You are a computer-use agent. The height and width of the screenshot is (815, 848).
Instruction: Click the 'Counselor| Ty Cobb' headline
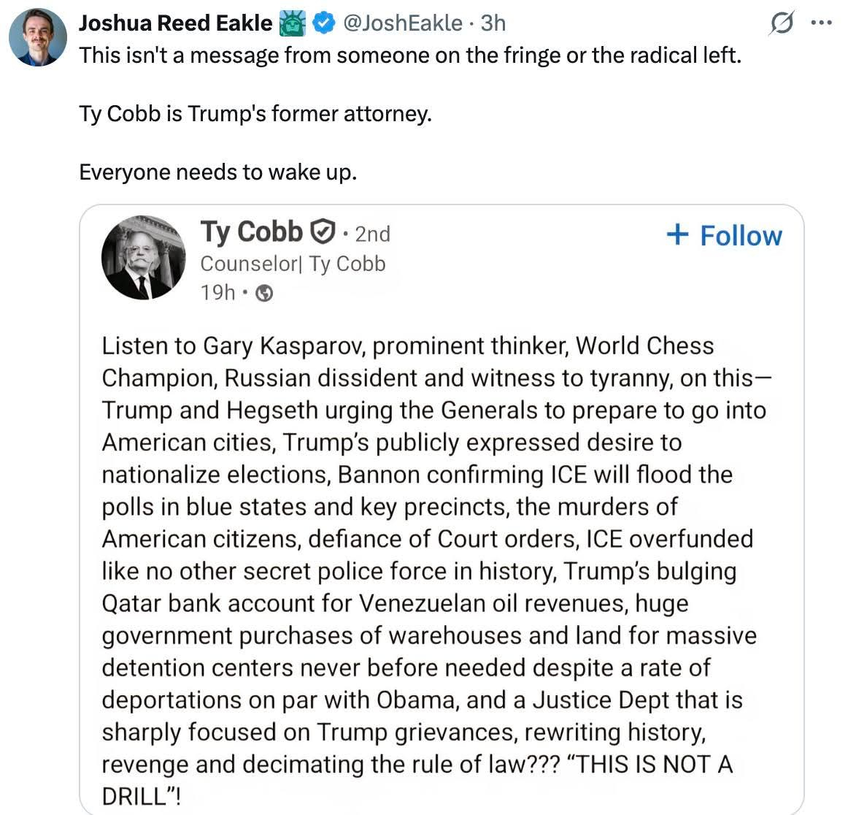(292, 264)
